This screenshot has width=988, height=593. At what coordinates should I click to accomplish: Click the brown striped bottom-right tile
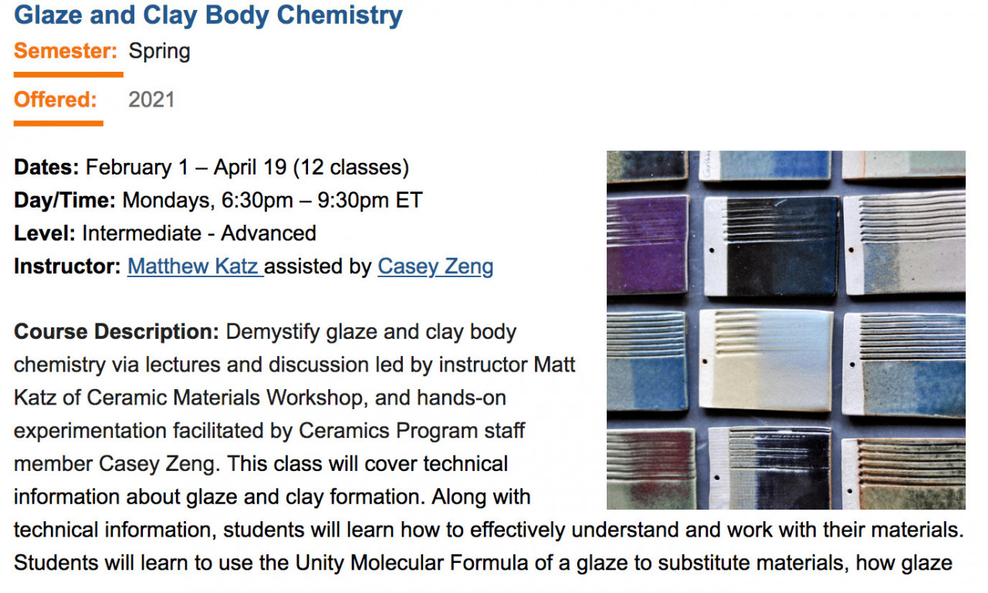903,473
